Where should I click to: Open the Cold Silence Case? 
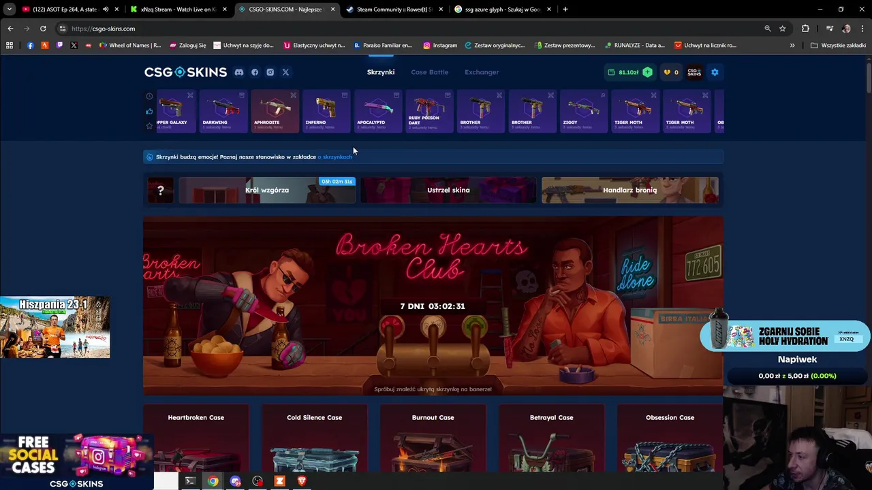[x=315, y=439]
